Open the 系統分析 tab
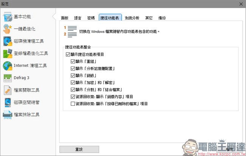246x156 pixels. coord(132,18)
